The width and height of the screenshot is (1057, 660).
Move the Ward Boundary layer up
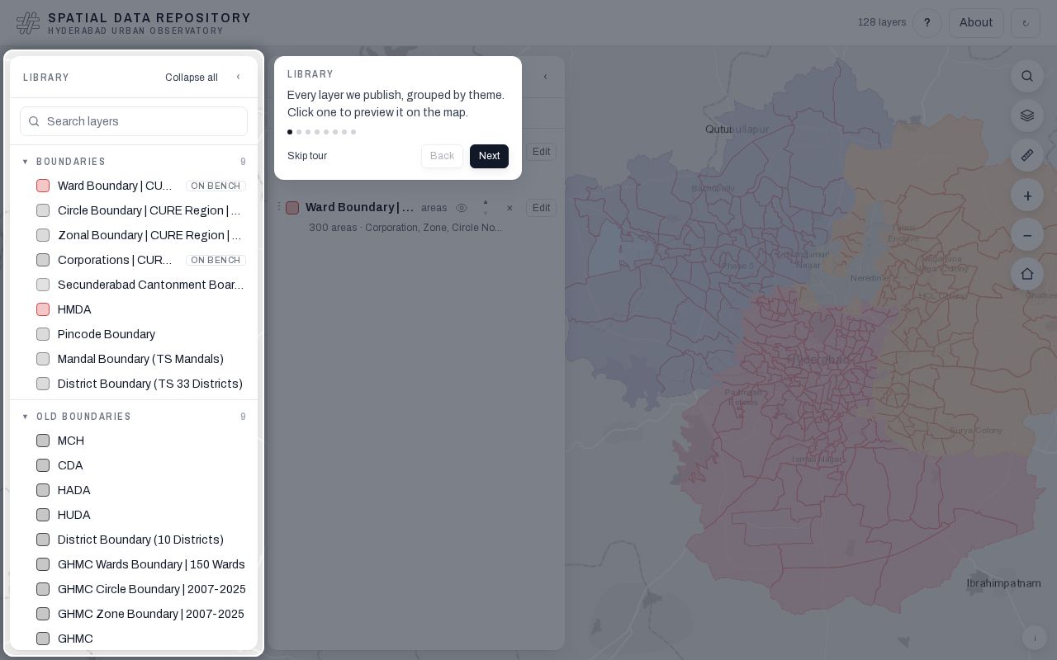pos(485,202)
